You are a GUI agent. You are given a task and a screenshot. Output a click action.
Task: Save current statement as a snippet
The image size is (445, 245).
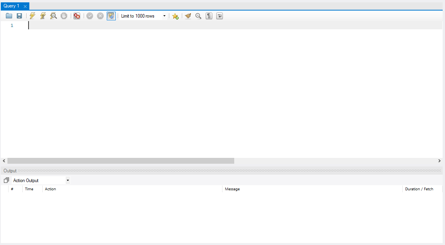[x=175, y=16]
